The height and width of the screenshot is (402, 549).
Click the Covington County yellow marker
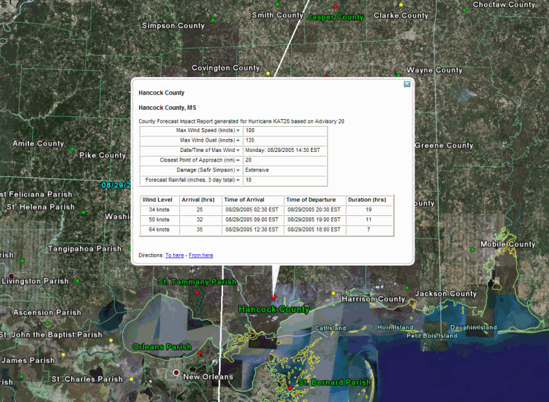tap(268, 73)
